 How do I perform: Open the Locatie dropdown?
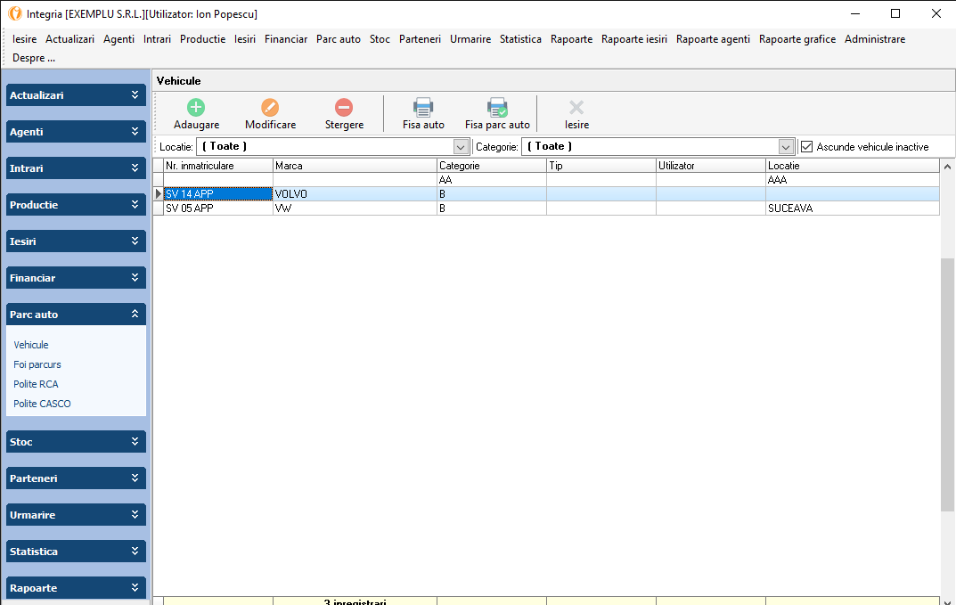461,146
